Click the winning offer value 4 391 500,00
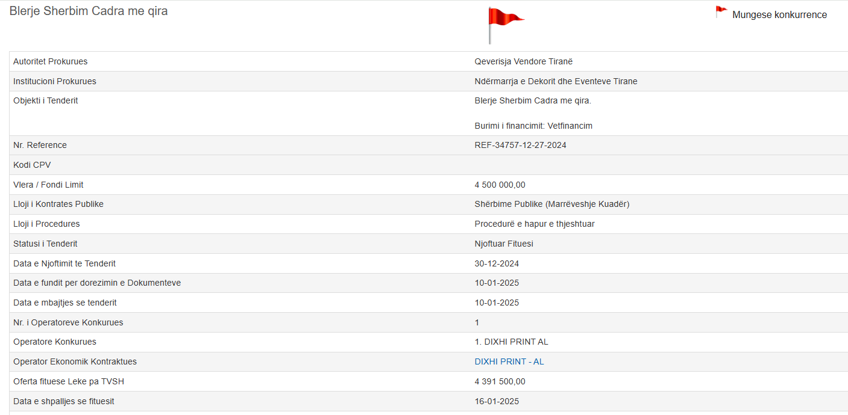 [500, 381]
